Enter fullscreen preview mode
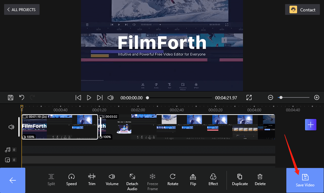 tap(249, 97)
